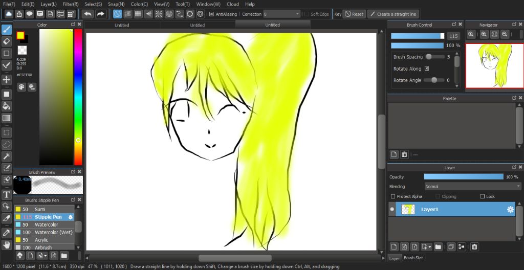
Task: Delete layer with trash icon
Action: click(474, 247)
